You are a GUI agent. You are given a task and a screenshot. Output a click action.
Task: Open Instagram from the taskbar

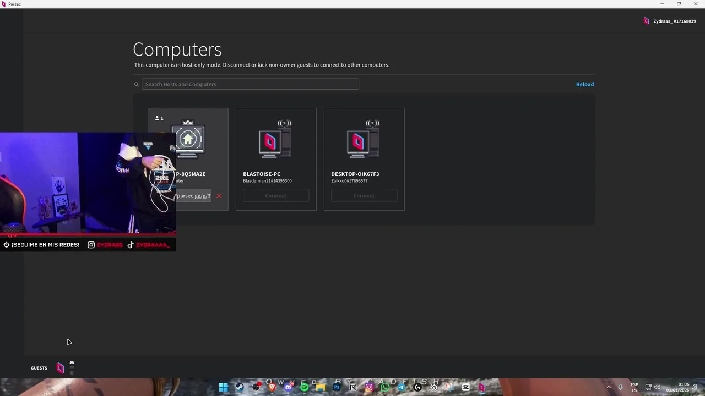pyautogui.click(x=369, y=387)
